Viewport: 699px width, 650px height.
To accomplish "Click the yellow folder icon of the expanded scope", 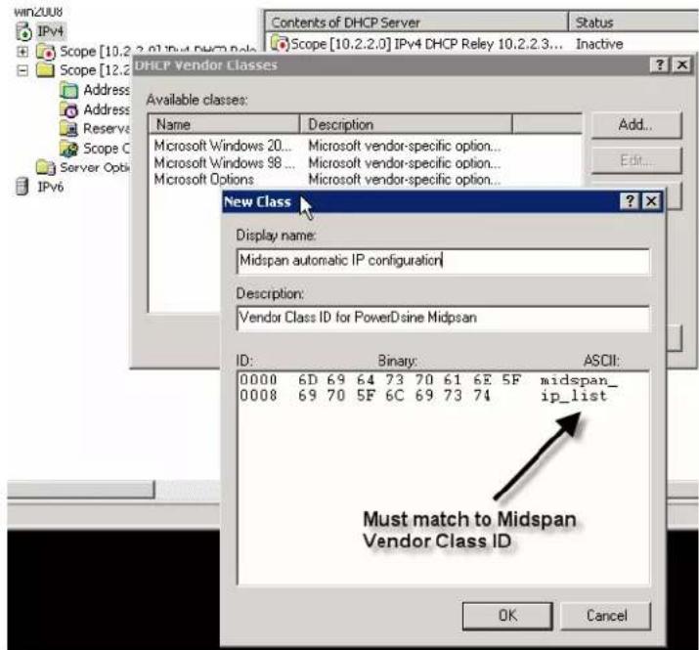I will (x=45, y=70).
